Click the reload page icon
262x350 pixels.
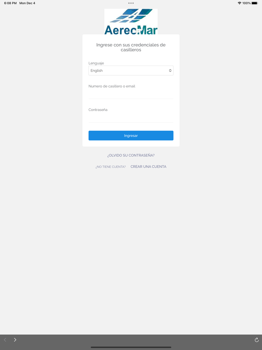click(257, 340)
